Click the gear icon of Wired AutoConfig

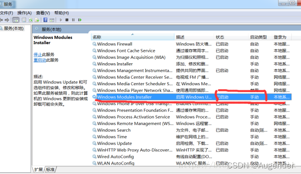[94, 156]
